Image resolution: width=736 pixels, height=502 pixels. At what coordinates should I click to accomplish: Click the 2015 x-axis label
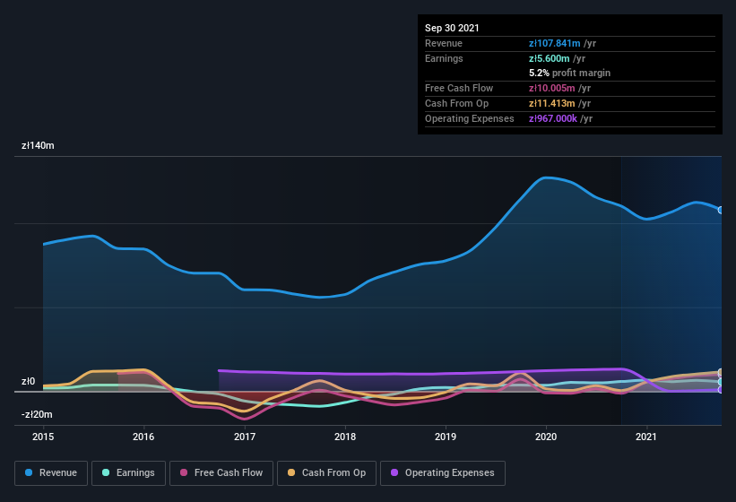[43, 437]
